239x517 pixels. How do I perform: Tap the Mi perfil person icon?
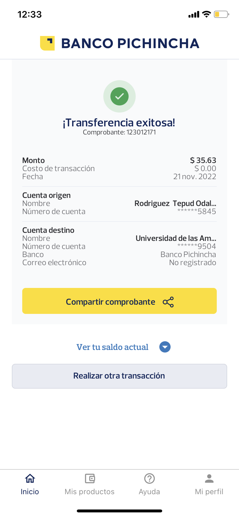209,478
